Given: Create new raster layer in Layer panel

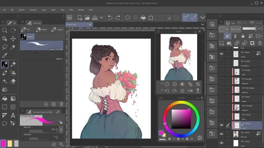Looking at the screenshot, I should (x=222, y=43).
